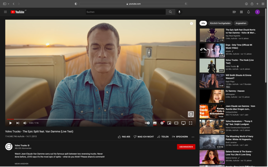Viewport: 268px width, 167px height.
Task: Open the Safari downloads icon
Action: pyautogui.click(x=246, y=4)
